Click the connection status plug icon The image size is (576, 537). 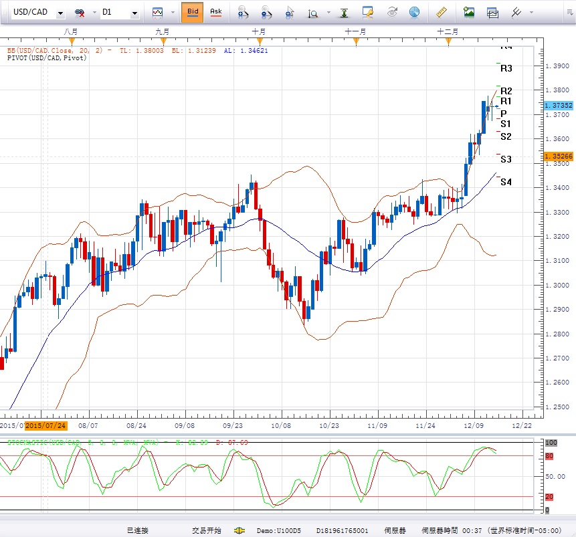[x=239, y=530]
